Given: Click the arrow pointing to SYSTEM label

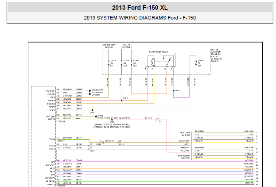Looking at the screenshot, I should tap(90, 94).
